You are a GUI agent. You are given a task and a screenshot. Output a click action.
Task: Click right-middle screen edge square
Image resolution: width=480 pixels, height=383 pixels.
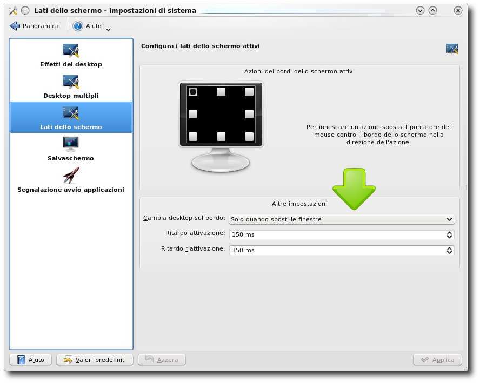click(249, 114)
